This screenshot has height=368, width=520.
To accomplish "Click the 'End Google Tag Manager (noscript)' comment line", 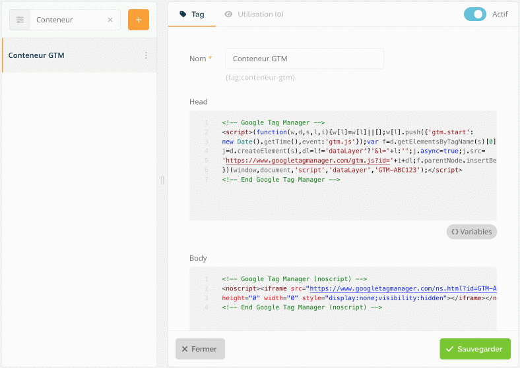I will [302, 307].
